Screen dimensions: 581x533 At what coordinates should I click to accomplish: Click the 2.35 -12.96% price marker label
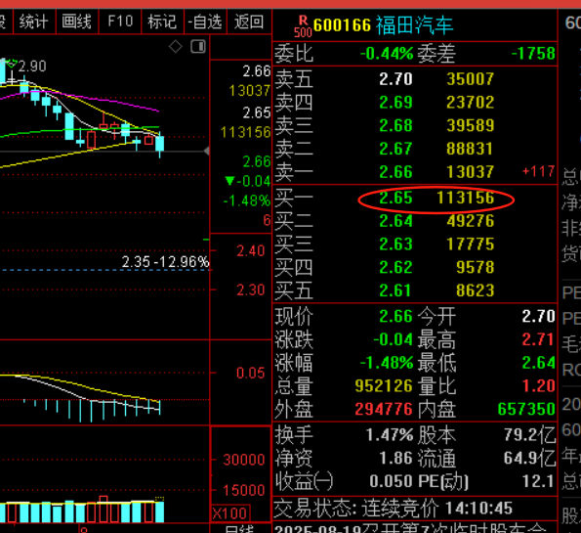166,262
